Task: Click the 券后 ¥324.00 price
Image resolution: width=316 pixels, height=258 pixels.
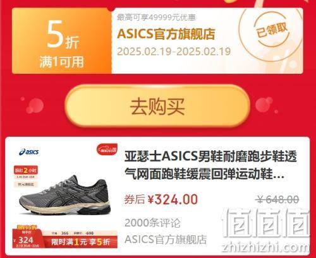Action: 161,199
